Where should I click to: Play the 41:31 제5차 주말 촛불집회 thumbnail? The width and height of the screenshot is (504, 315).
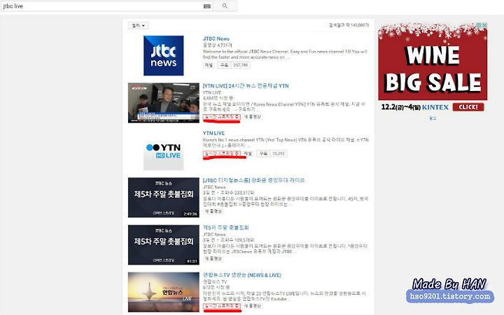[x=163, y=245]
